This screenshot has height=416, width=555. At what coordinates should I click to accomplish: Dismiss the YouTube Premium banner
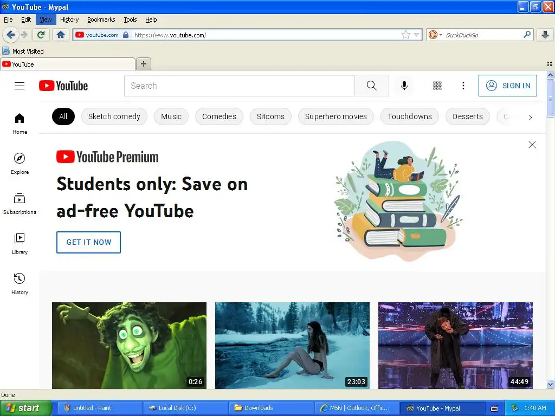point(532,145)
